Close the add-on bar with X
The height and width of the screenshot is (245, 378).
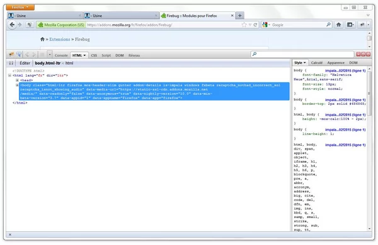[10, 234]
